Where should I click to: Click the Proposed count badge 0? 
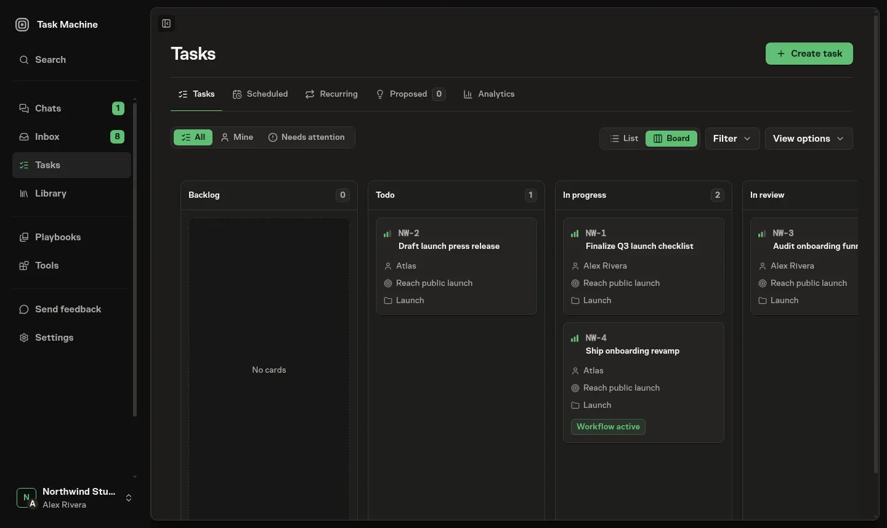[x=439, y=94]
